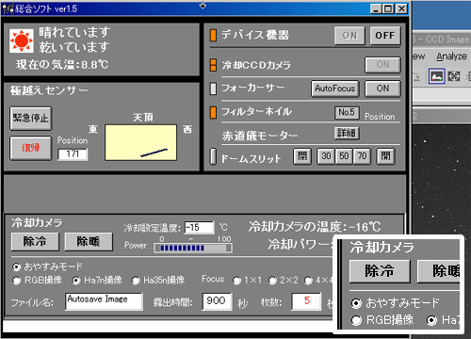This screenshot has height=339, width=471.
Task: Select おやすみモード radio button in main panel
Action: point(16,267)
